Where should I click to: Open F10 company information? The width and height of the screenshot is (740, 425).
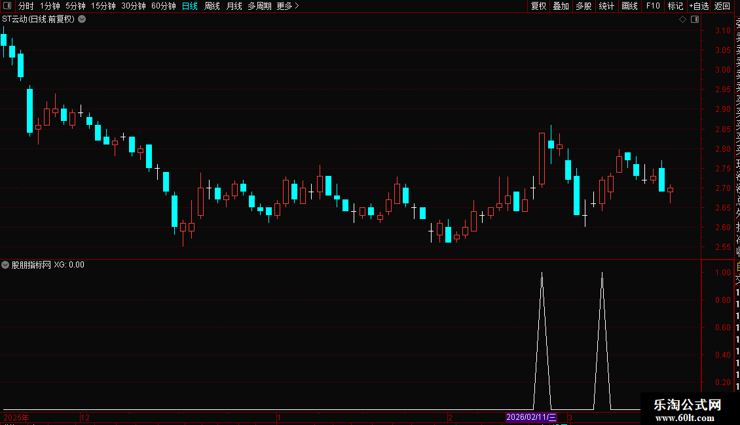653,6
